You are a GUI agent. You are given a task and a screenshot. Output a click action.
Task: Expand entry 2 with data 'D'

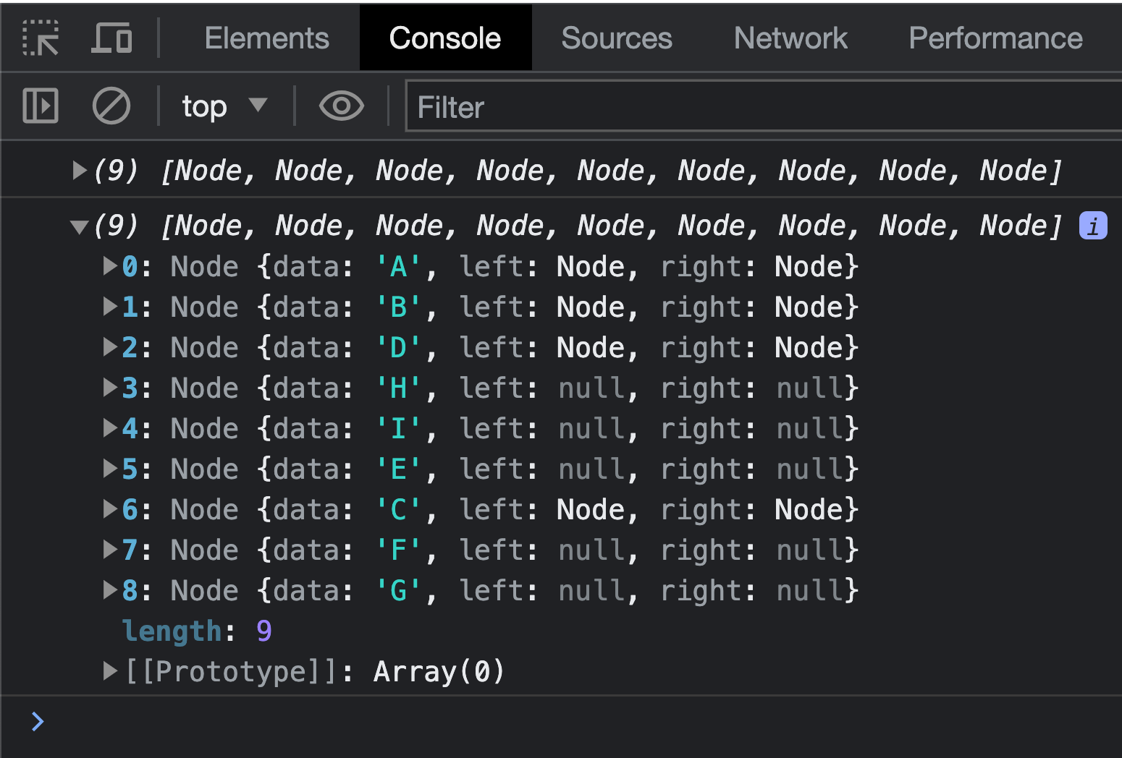click(110, 347)
